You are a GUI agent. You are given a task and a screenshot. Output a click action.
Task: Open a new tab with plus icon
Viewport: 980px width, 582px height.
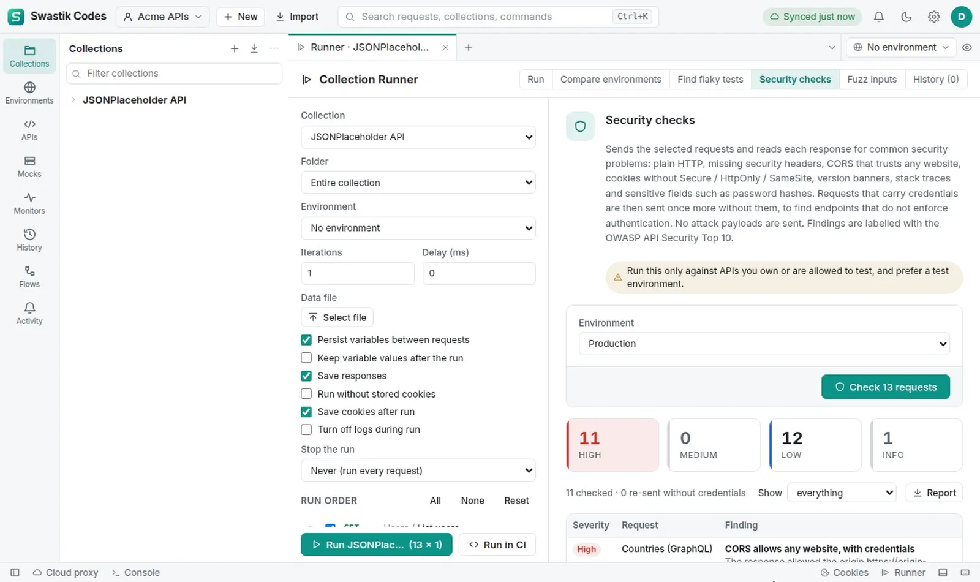pos(469,47)
